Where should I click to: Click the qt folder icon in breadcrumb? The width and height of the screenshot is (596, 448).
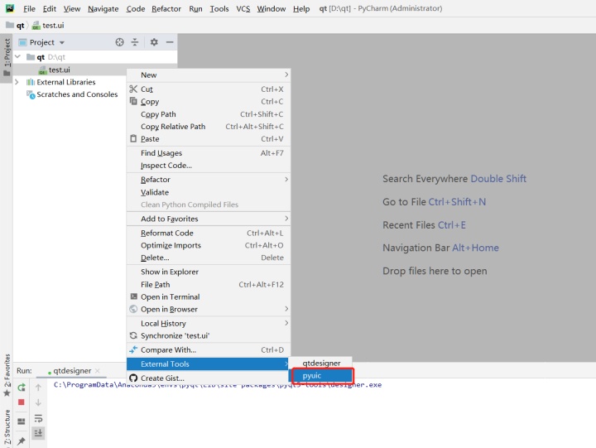(x=10, y=25)
